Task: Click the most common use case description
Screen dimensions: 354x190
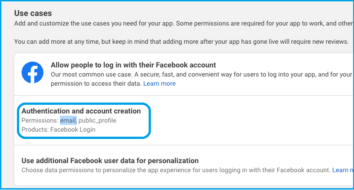Action: click(x=201, y=74)
